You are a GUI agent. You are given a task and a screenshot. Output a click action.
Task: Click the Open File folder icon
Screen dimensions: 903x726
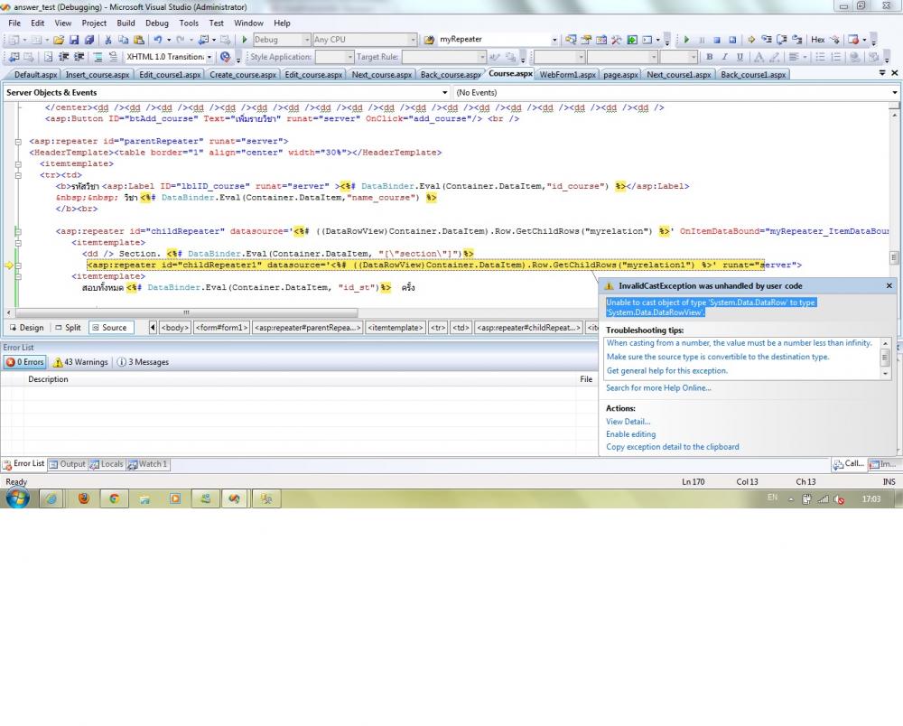pos(60,40)
